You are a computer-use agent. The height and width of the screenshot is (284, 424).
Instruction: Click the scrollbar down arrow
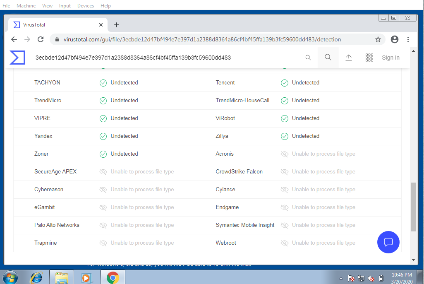click(x=413, y=260)
